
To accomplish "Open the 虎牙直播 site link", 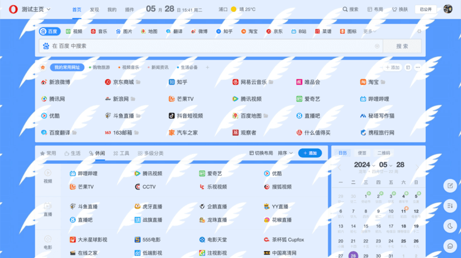I will click(149, 207).
